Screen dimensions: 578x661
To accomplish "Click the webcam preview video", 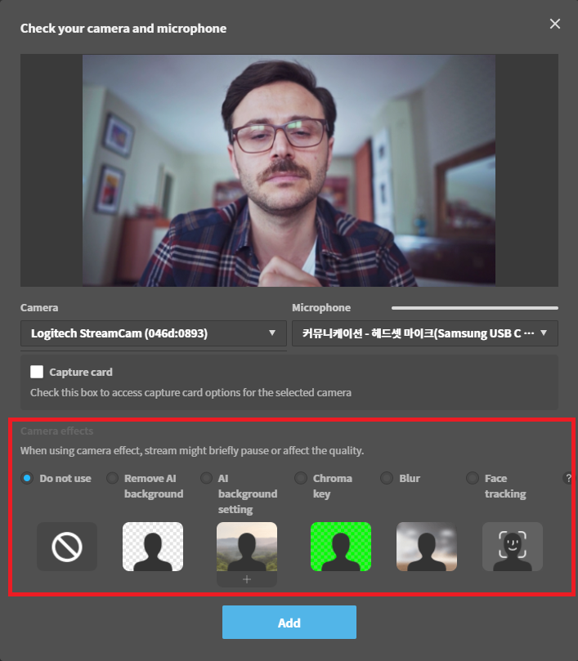I will click(x=289, y=170).
